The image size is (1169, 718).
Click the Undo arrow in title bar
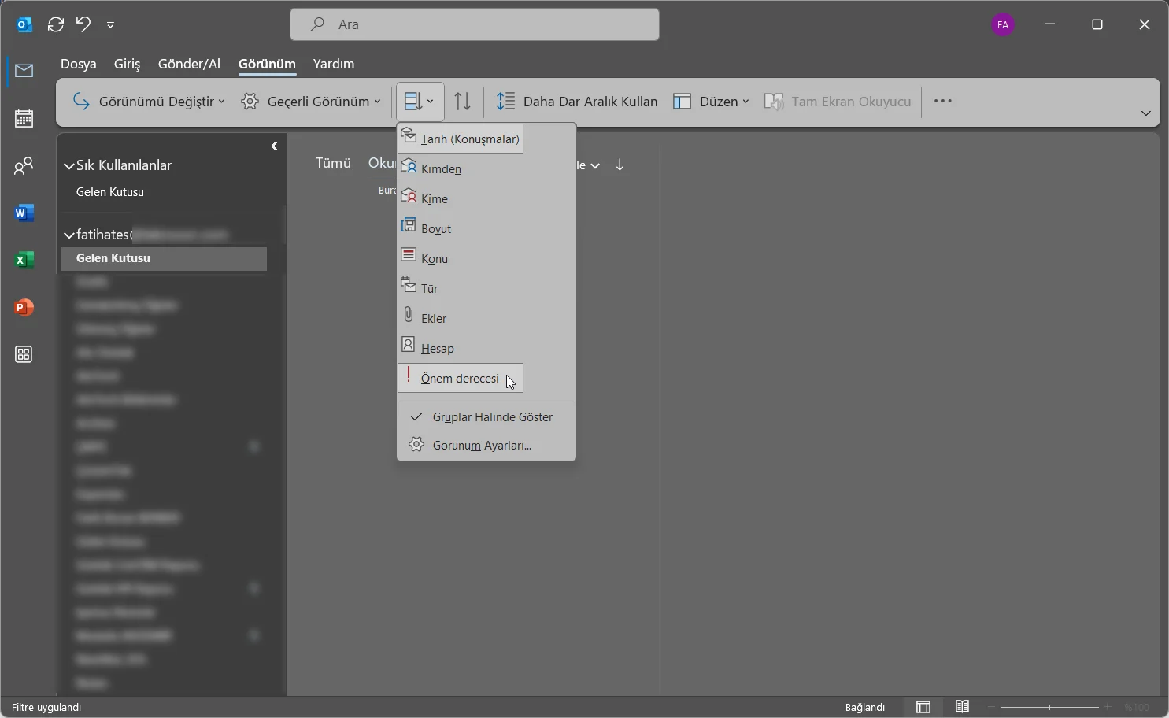tap(83, 24)
